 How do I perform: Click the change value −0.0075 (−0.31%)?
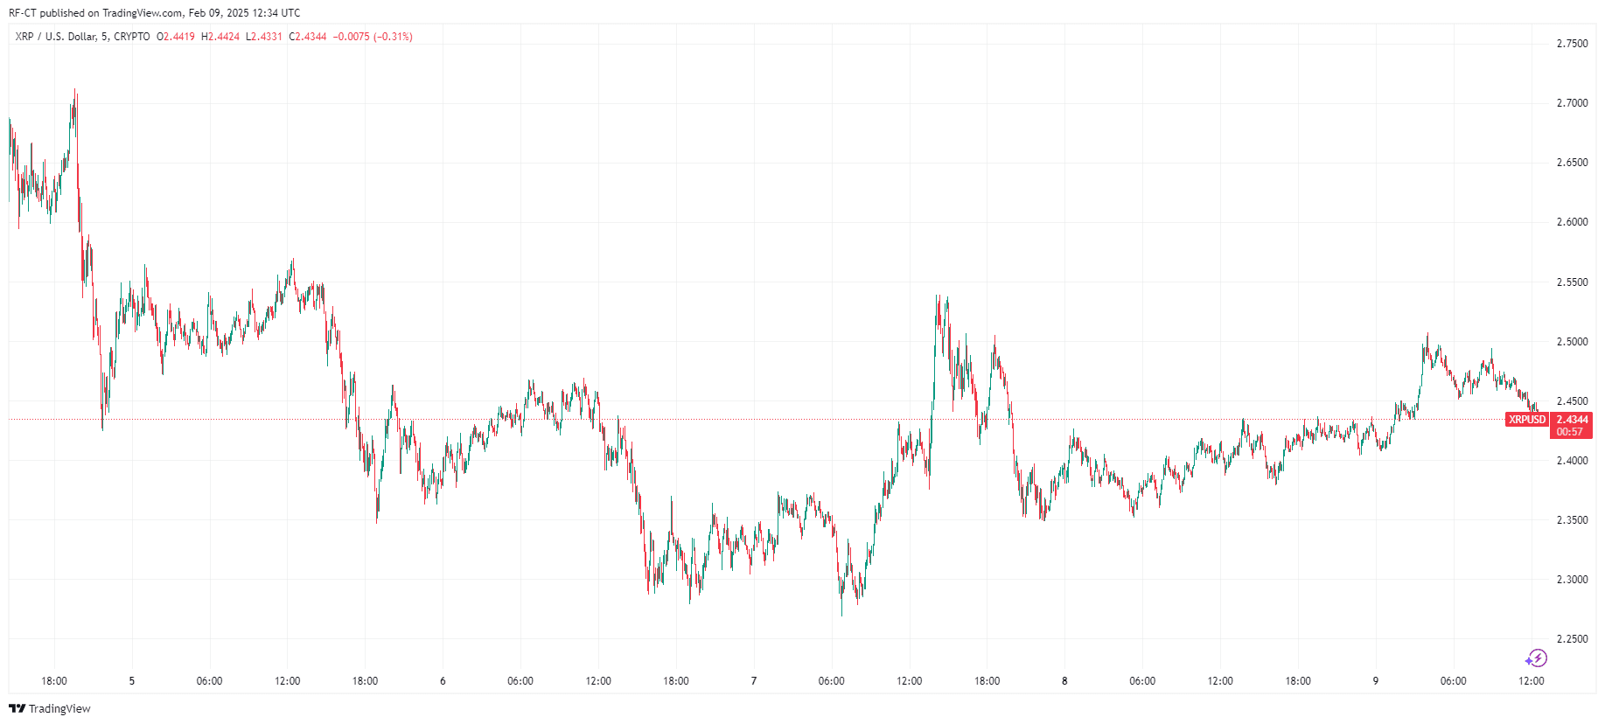tap(373, 37)
